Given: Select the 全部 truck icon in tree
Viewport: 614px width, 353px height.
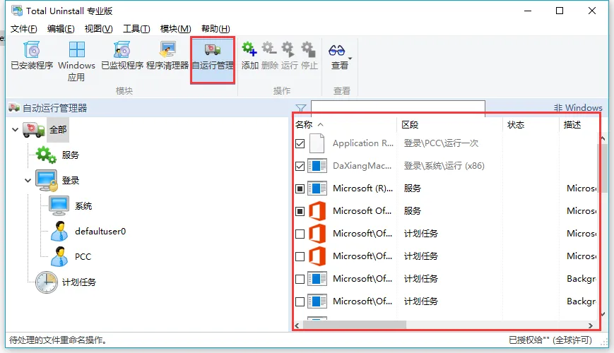Looking at the screenshot, I should click(33, 129).
